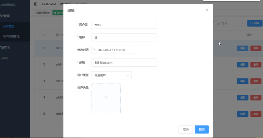Click 删除 button in row 1
This screenshot has width=263, height=138.
[256, 48]
